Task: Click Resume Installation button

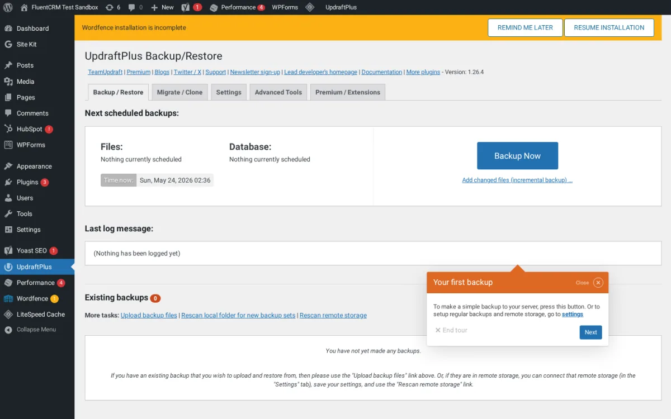Action: (609, 27)
